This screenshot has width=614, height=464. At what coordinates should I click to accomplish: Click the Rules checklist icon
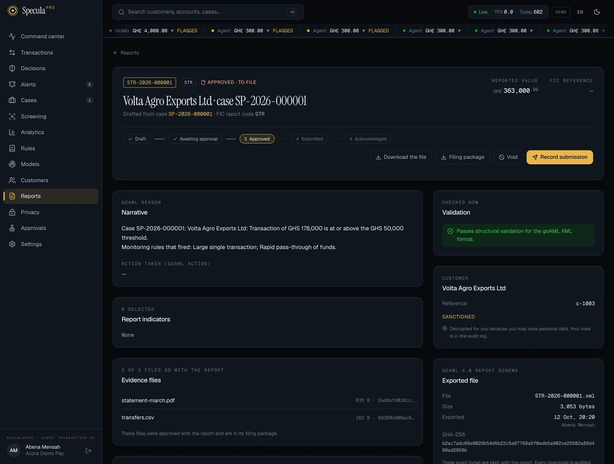12,148
